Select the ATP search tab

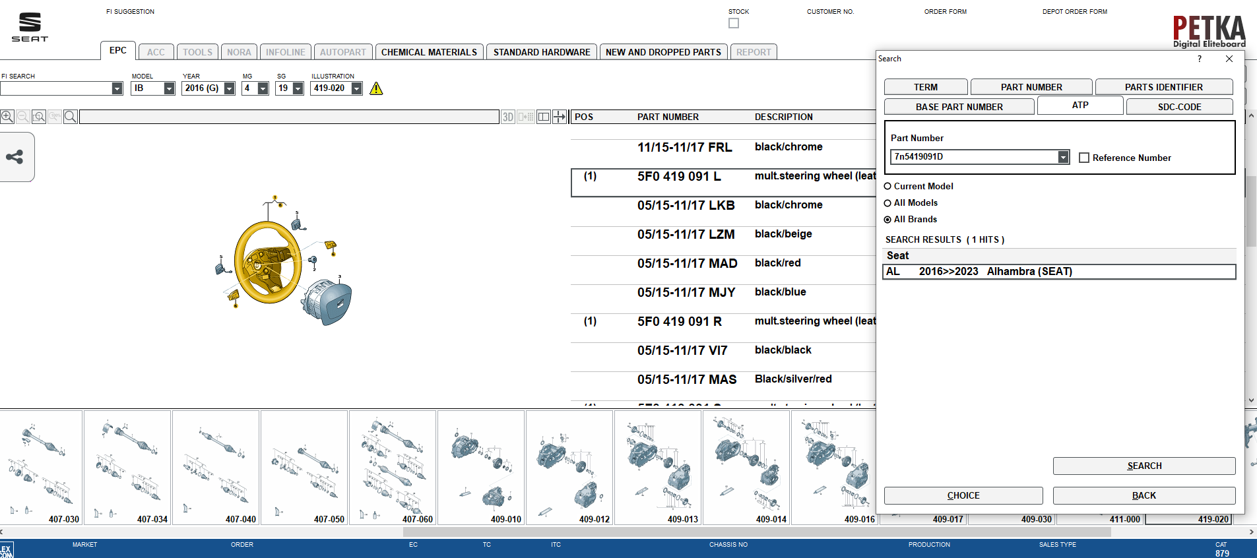tap(1080, 106)
